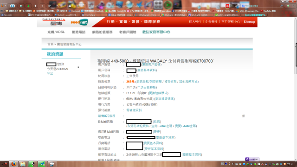
Task: Click 變更用戶密碼 link
Action: [151, 64]
